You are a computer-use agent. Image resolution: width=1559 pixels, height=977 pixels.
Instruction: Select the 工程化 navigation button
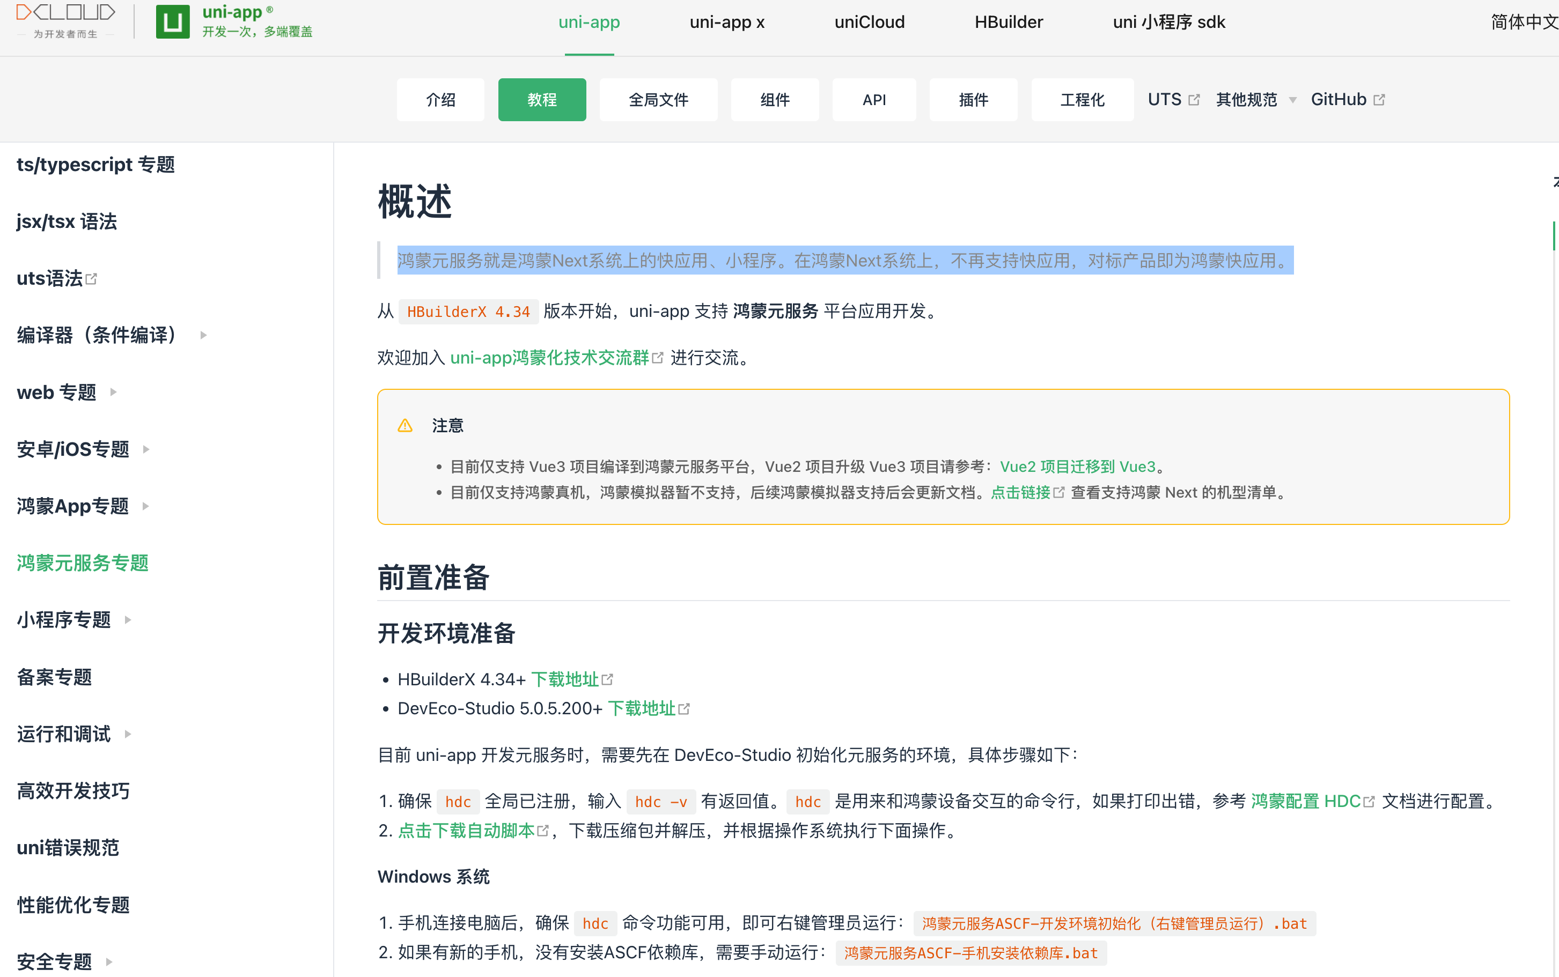point(1082,100)
